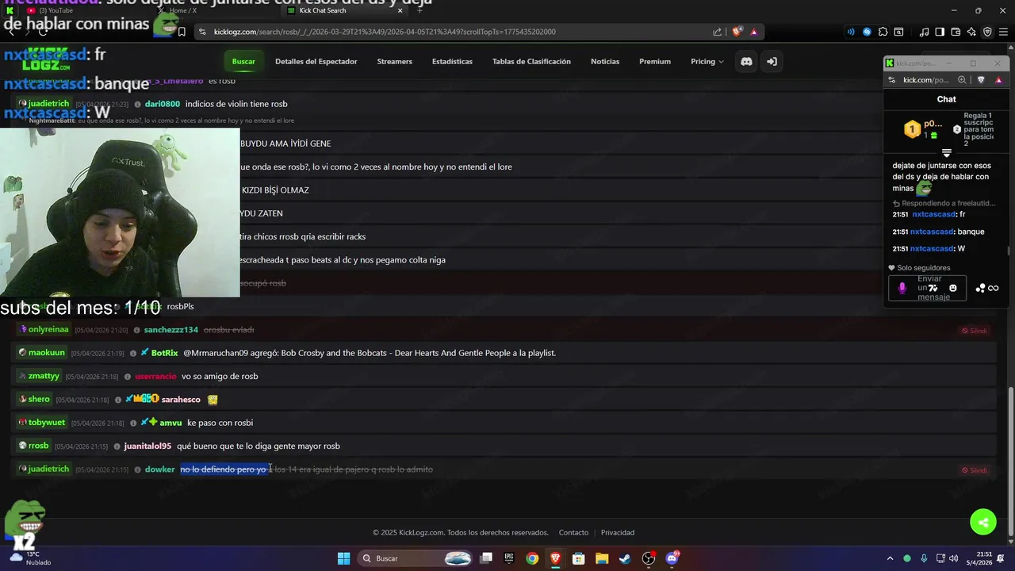Open the Brave Shields lion icon in address bar

[737, 32]
